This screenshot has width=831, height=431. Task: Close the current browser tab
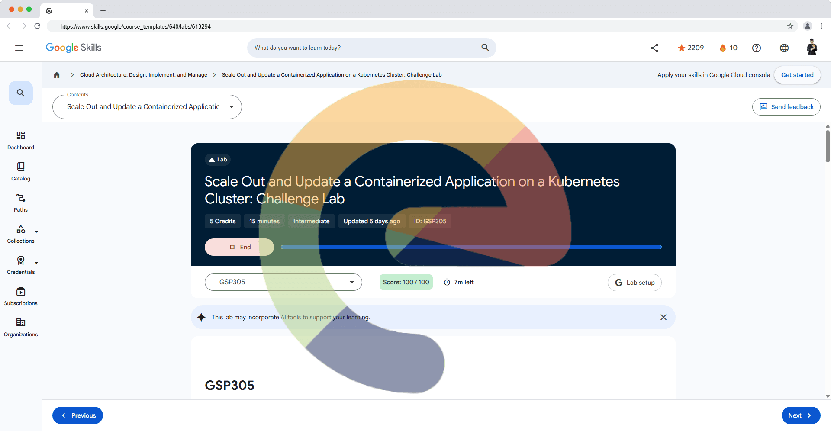tap(87, 11)
